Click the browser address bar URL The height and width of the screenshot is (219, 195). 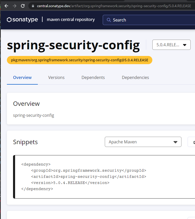tap(114, 6)
